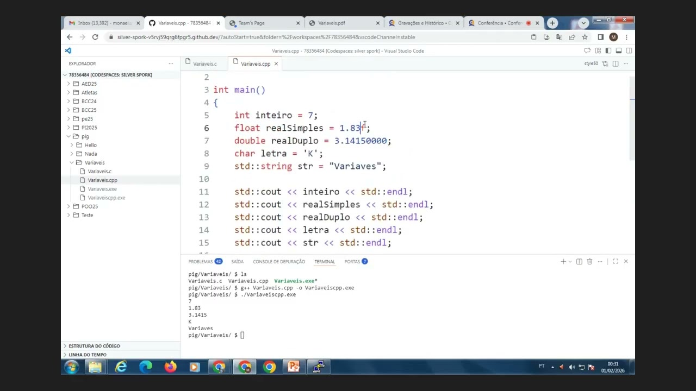This screenshot has height=391, width=696.
Task: Kill terminal with trash icon
Action: (589, 261)
